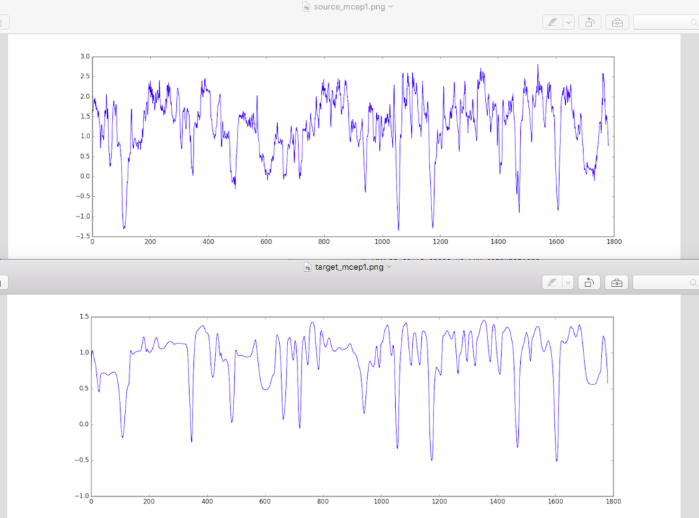Click the source plot image
This screenshot has height=518, width=699.
pos(344,147)
